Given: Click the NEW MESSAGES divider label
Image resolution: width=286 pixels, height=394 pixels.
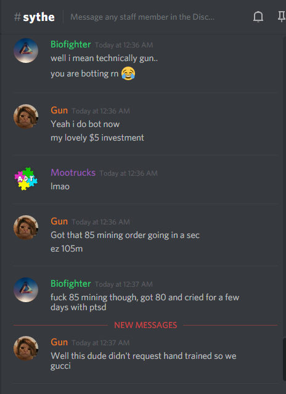Looking at the screenshot, I should [145, 325].
